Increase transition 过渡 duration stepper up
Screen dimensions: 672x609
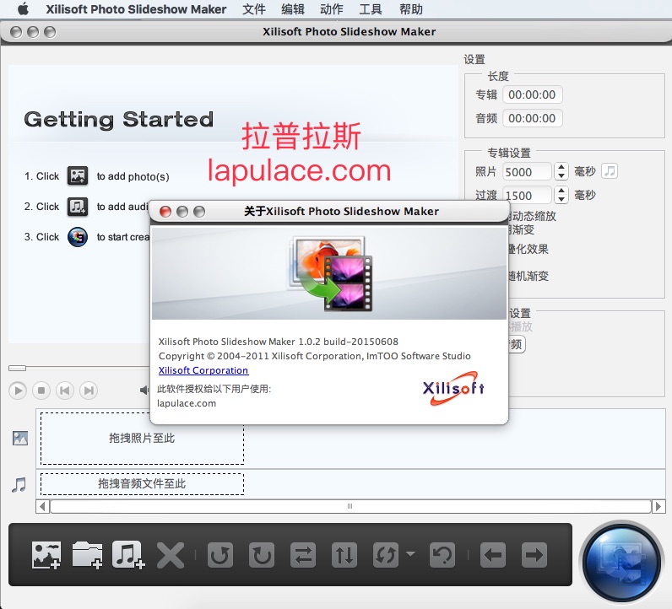coord(561,191)
